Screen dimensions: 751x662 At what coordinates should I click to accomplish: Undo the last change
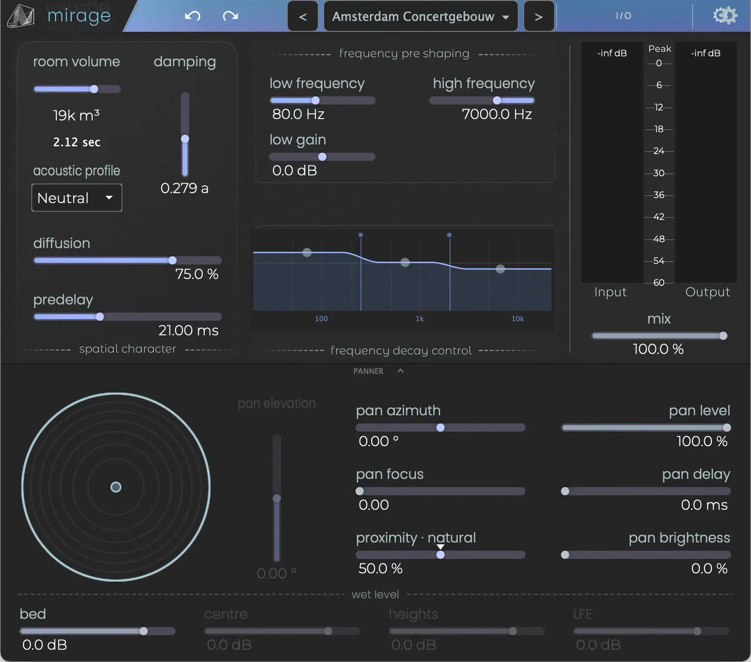tap(193, 16)
